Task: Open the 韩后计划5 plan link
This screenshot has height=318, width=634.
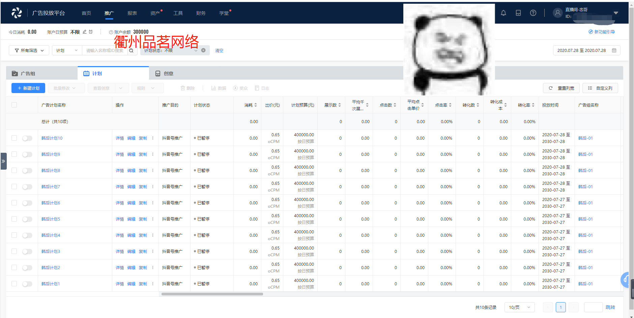Action: (51, 219)
